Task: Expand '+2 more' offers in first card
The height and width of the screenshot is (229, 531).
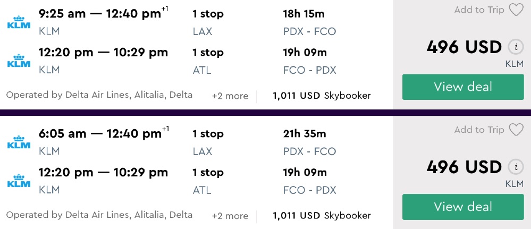Action: (x=230, y=96)
